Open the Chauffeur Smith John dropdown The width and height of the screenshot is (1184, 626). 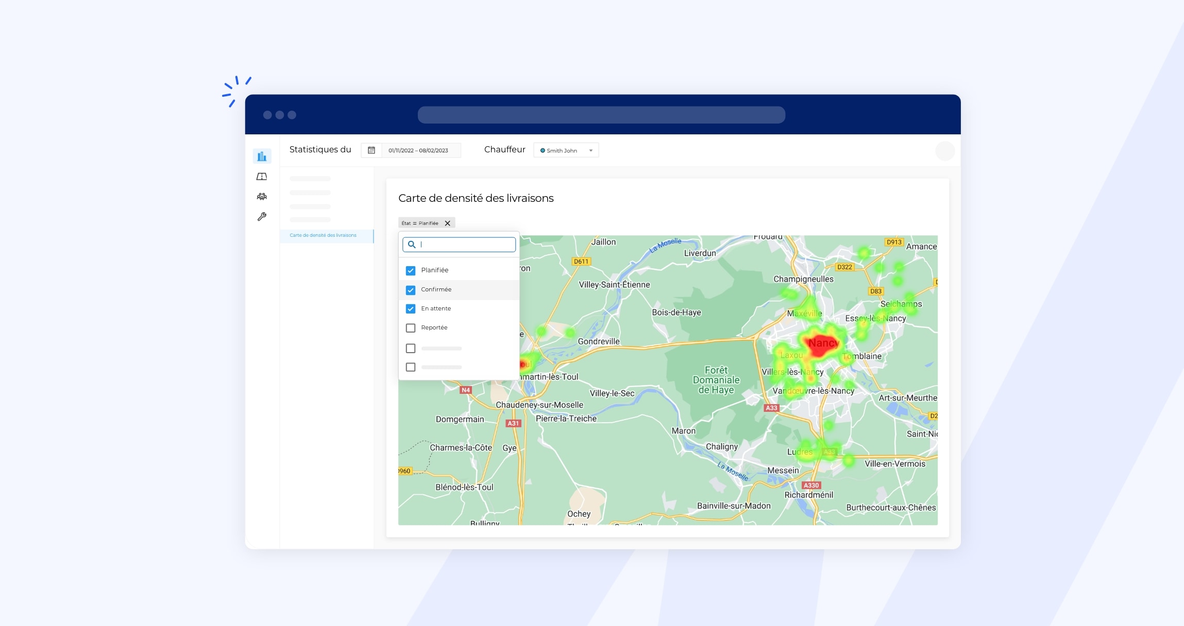click(x=566, y=150)
